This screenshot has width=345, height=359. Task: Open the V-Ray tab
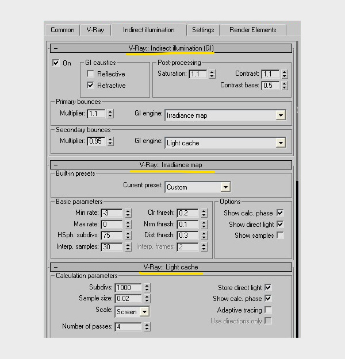coord(95,30)
